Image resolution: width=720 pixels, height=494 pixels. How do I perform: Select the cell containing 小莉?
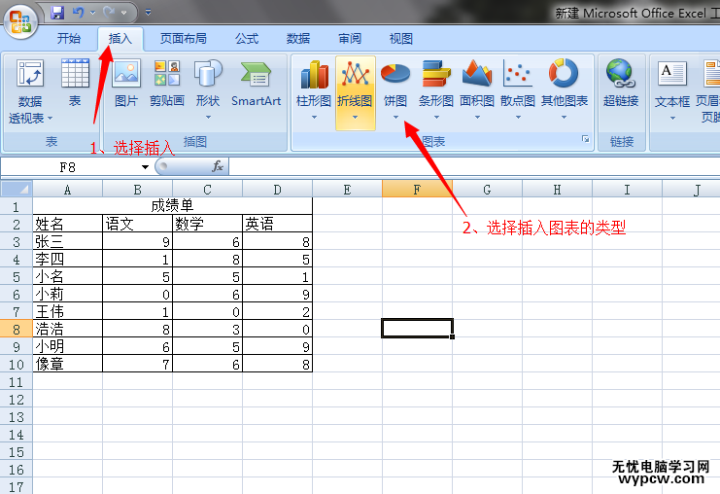[x=67, y=294]
